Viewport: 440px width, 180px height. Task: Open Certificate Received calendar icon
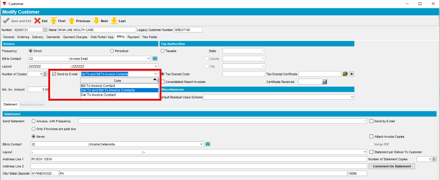tap(324, 82)
